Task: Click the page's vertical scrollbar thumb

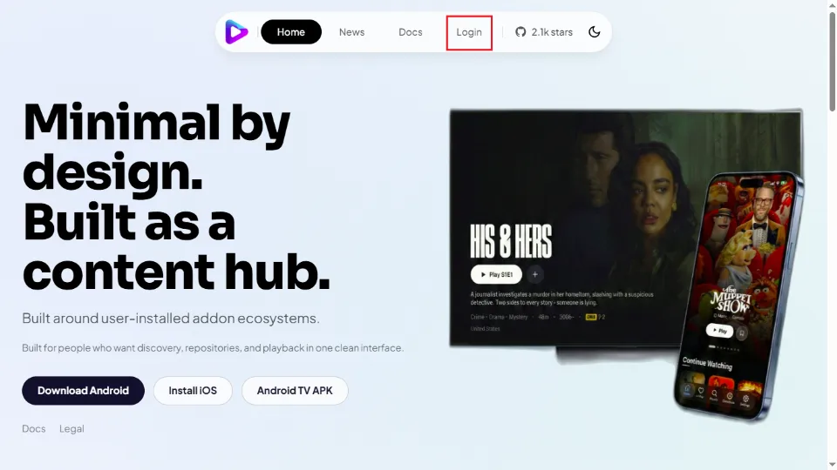Action: click(x=832, y=63)
